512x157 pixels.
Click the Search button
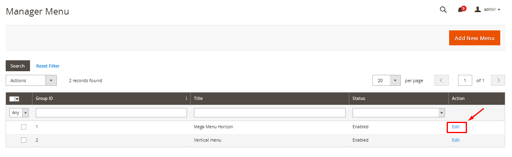(17, 66)
